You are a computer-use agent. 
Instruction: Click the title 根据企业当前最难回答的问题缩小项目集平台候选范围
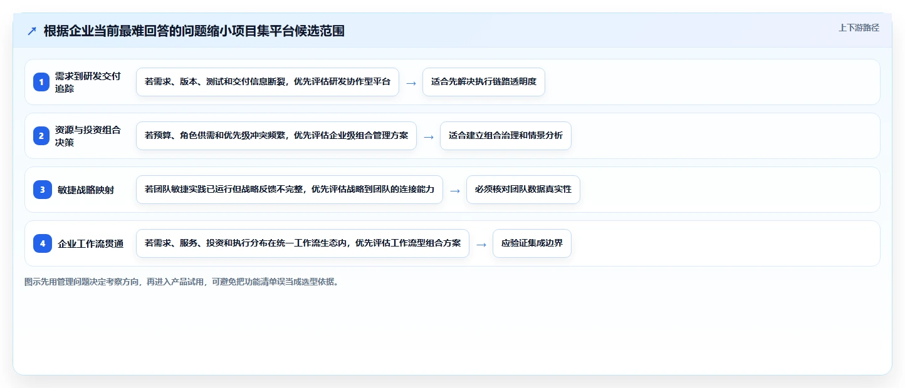pos(194,31)
